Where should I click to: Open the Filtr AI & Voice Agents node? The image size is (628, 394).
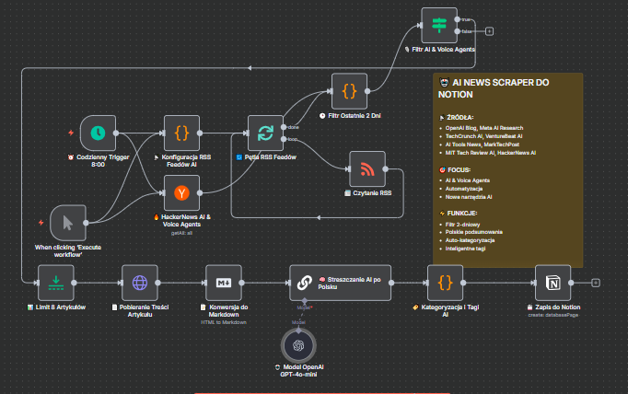pyautogui.click(x=439, y=25)
